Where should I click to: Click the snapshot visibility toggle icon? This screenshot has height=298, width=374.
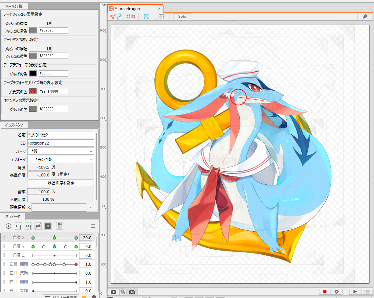123,292
